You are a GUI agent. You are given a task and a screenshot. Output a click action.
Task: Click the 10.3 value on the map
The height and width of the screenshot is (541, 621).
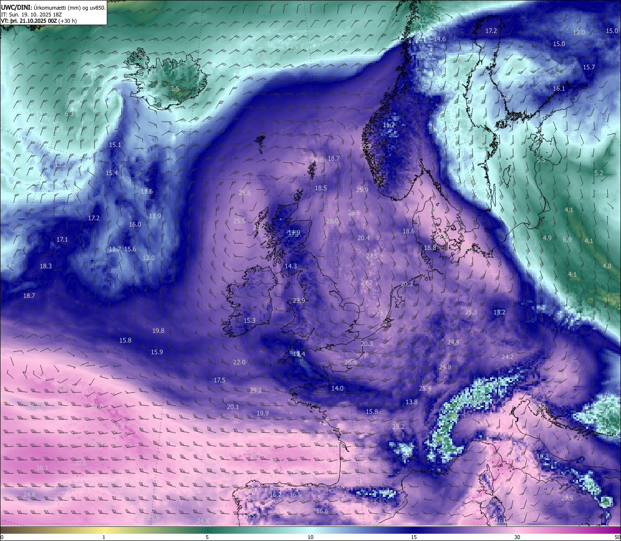click(x=542, y=456)
